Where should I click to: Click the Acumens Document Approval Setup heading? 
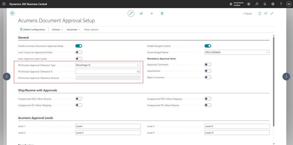56,20
